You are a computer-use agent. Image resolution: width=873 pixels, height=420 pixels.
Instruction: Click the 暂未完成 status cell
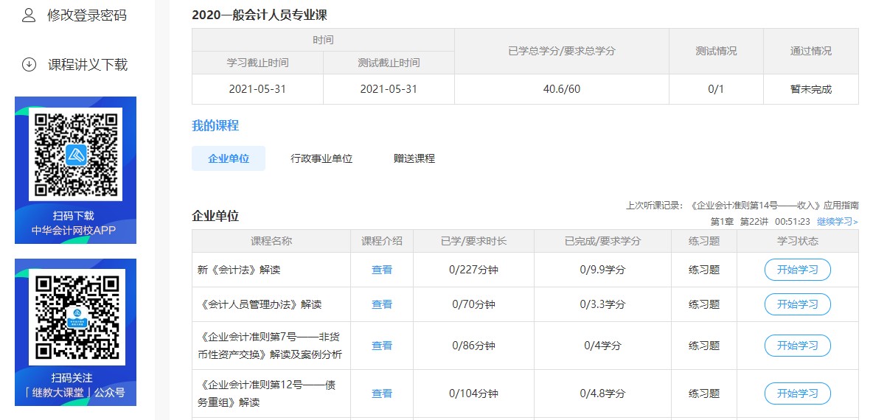pos(810,89)
